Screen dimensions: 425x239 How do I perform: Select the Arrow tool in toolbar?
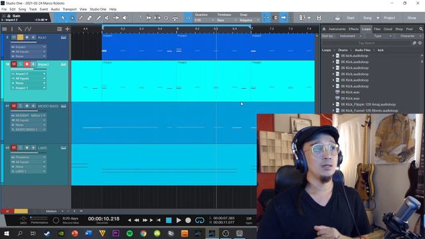tap(63, 18)
